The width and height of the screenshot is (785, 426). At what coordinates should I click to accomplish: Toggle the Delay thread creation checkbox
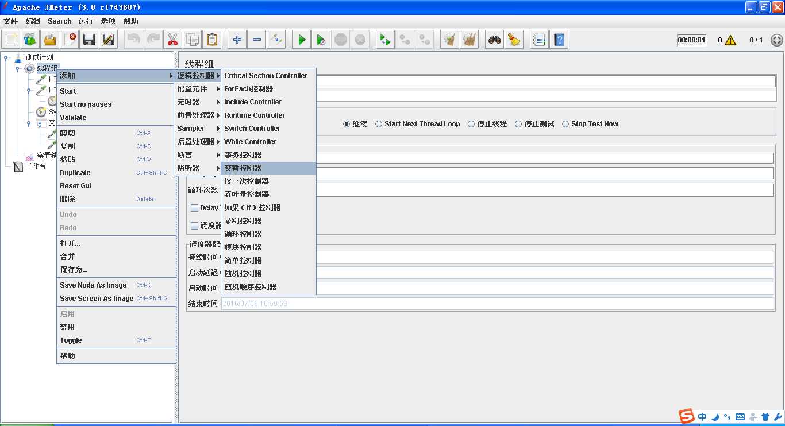pyautogui.click(x=194, y=208)
